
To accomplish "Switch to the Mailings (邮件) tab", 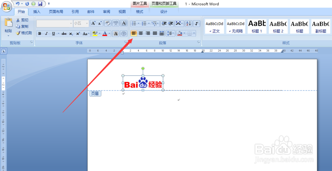I will pos(91,12).
